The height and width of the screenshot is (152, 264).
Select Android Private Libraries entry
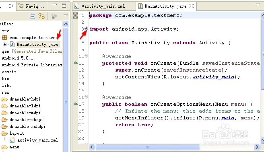coord(32,65)
